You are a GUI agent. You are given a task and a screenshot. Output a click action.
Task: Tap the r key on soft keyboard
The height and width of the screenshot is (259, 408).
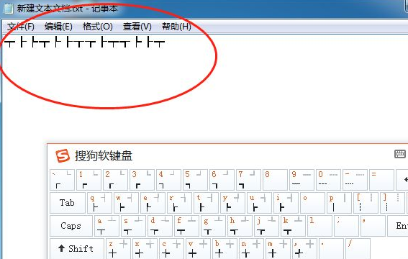click(x=179, y=203)
